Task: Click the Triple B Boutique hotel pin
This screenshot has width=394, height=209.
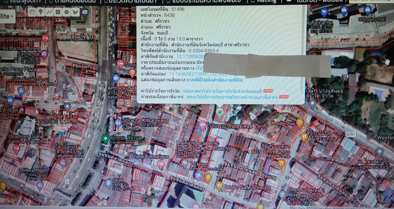Action: tap(161, 164)
